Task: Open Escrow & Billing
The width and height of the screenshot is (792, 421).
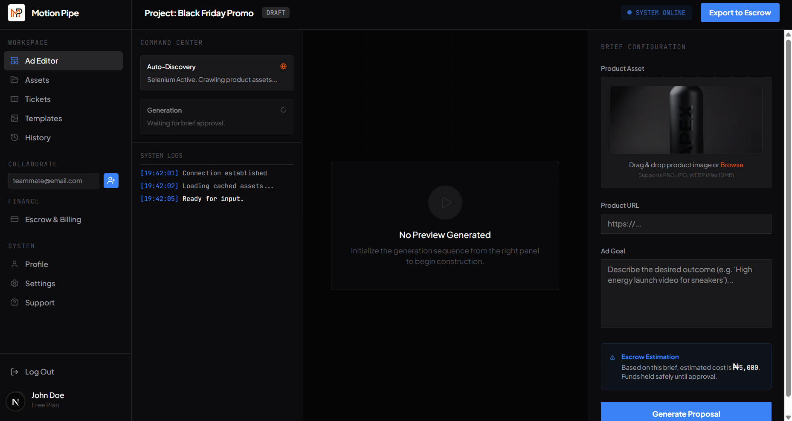Action: click(x=53, y=220)
